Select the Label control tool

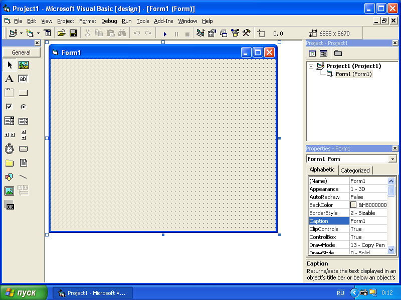10,79
